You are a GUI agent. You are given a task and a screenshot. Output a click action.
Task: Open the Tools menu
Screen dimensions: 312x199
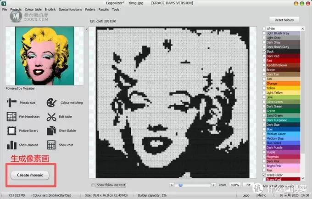pos(116,9)
